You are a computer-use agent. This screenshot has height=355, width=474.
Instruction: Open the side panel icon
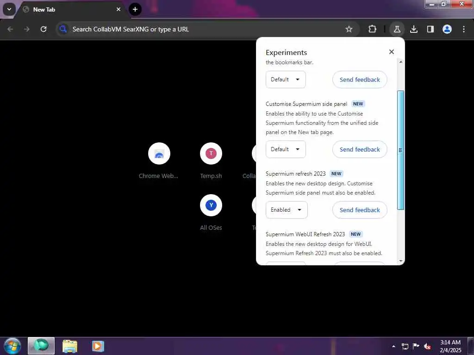(430, 29)
